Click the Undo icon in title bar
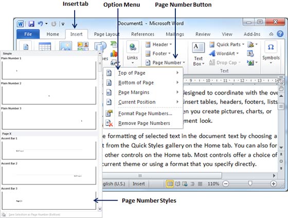The height and width of the screenshot is (218, 288). pos(40,24)
